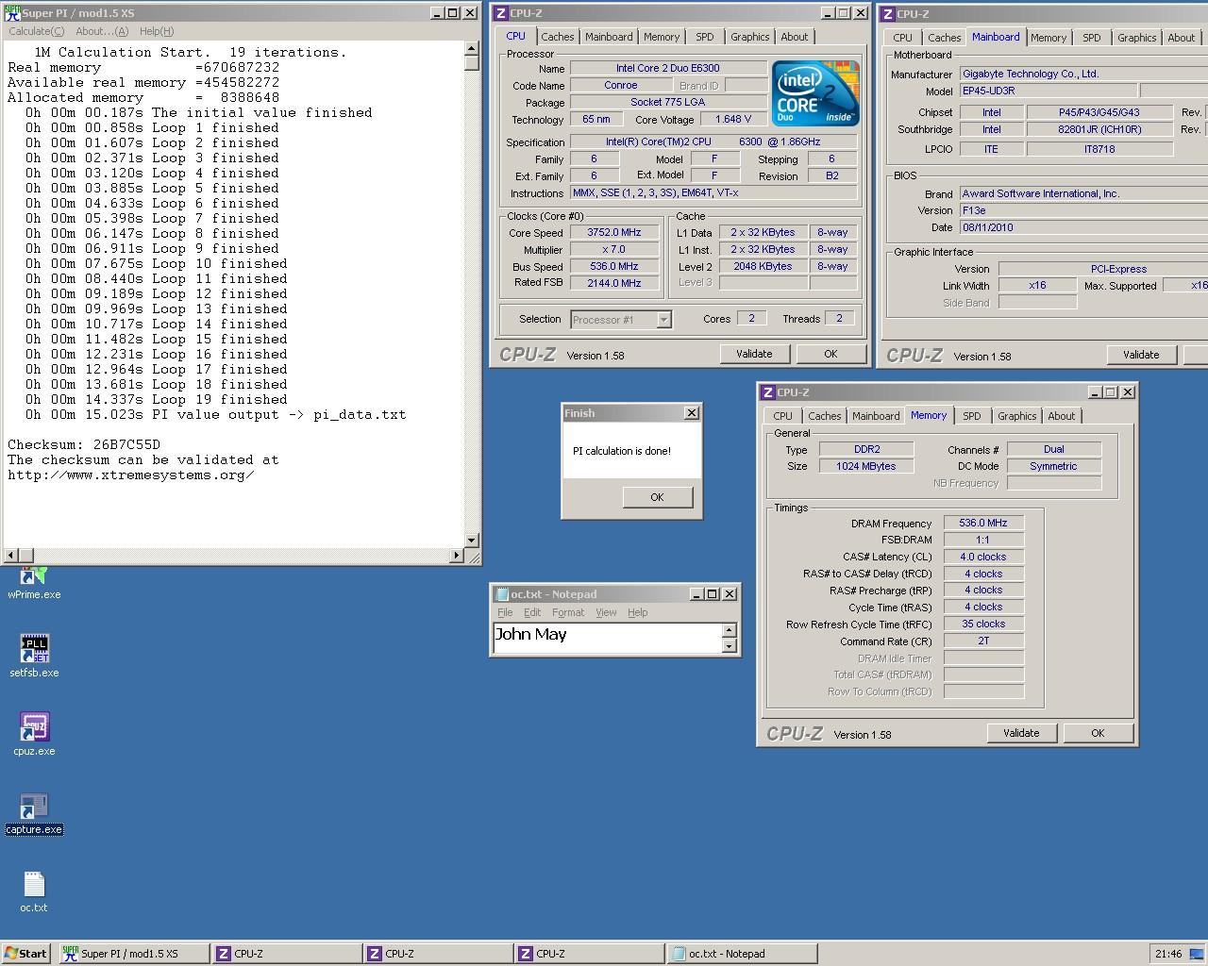Click CPU-Z CPU window title icon
Image resolution: width=1208 pixels, height=966 pixels.
point(501,13)
